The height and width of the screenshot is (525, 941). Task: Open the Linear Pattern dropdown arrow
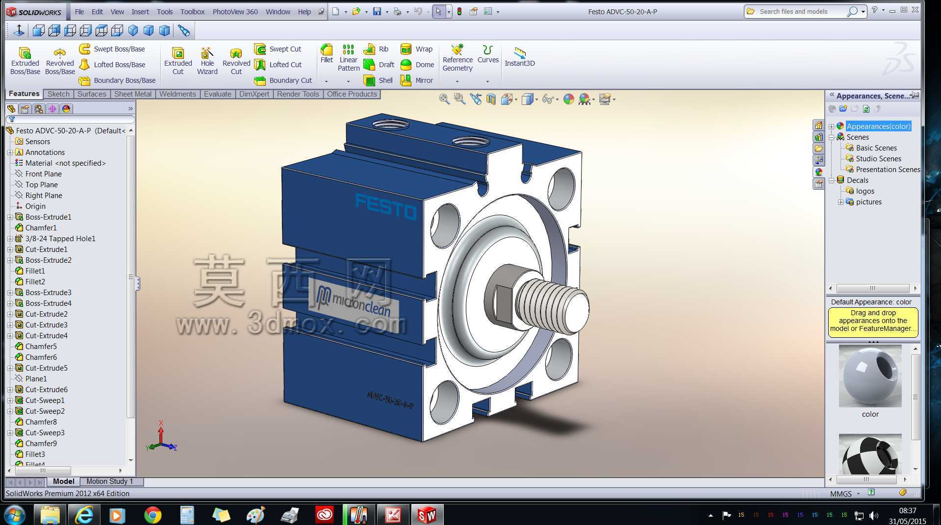tap(348, 81)
